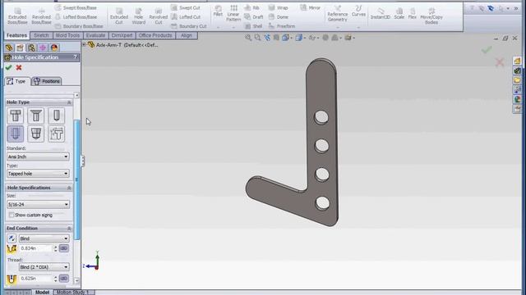Open the Motion Study 1 tab
Viewport: 526px width, 295px height.
(x=74, y=293)
